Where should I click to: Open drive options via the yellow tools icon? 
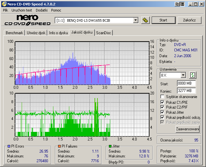pos(145,20)
